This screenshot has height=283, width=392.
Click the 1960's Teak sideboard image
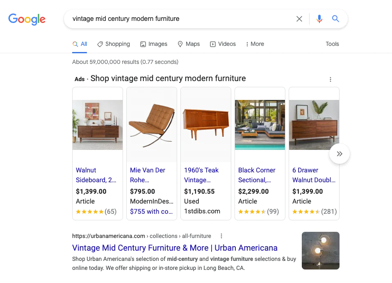[x=206, y=125]
